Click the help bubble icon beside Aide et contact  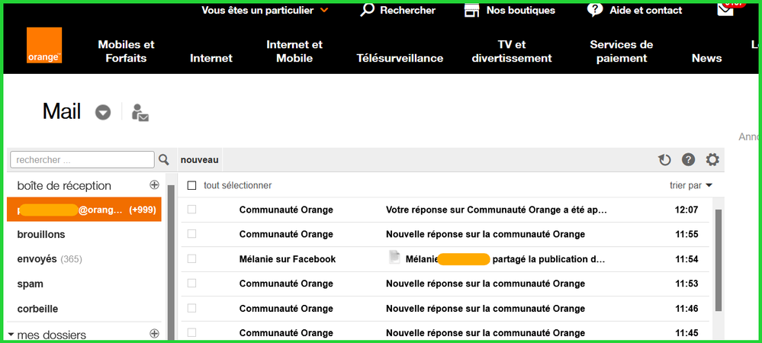point(595,10)
